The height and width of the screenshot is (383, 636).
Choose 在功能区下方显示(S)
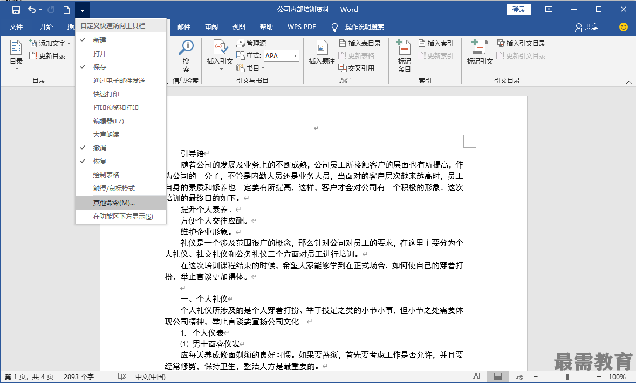[x=121, y=216]
